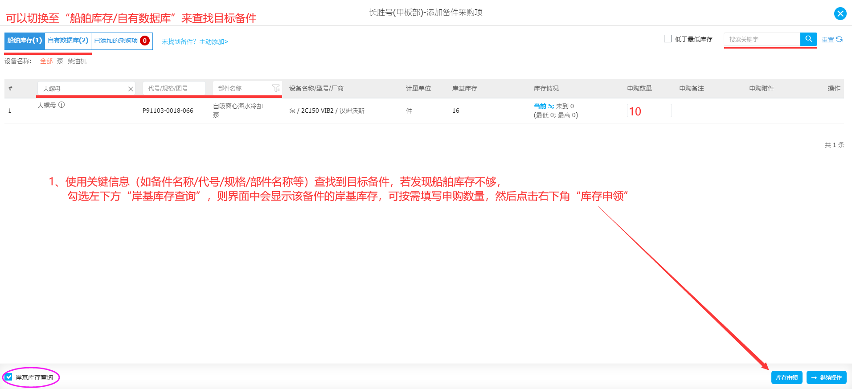This screenshot has width=852, height=389.
Task: Filter equipment by 全部
Action: 46,61
